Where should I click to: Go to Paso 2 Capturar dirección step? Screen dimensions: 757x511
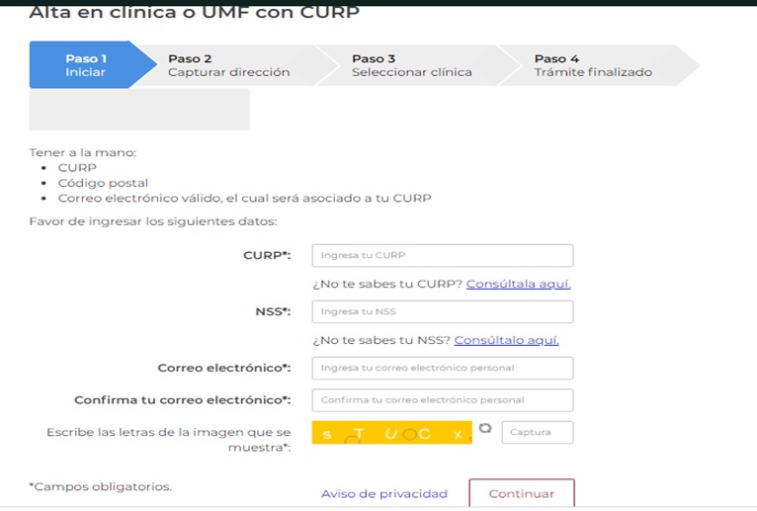[228, 65]
